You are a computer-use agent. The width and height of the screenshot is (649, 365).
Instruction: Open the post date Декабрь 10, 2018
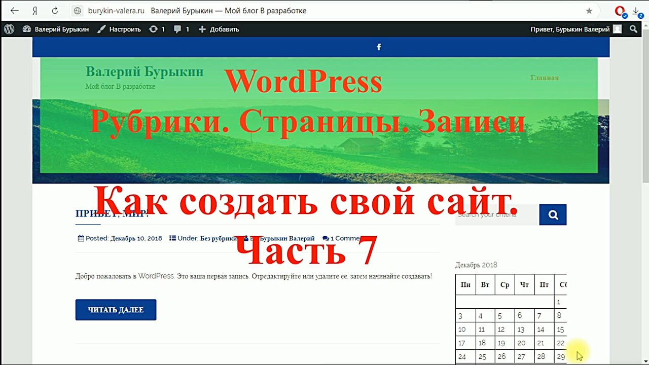pos(136,238)
